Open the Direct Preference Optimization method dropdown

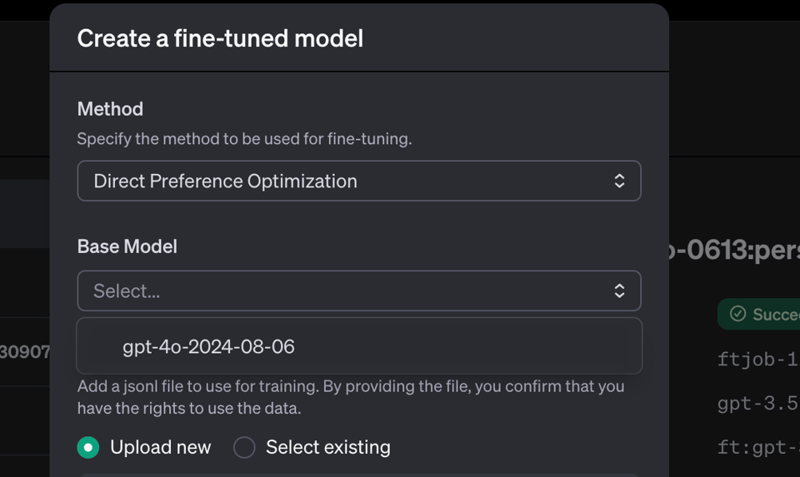(x=358, y=181)
